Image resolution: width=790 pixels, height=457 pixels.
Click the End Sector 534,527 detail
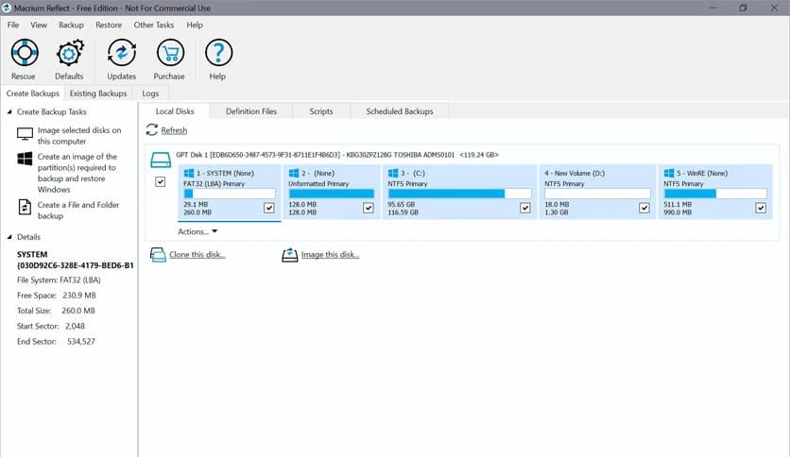coord(56,341)
